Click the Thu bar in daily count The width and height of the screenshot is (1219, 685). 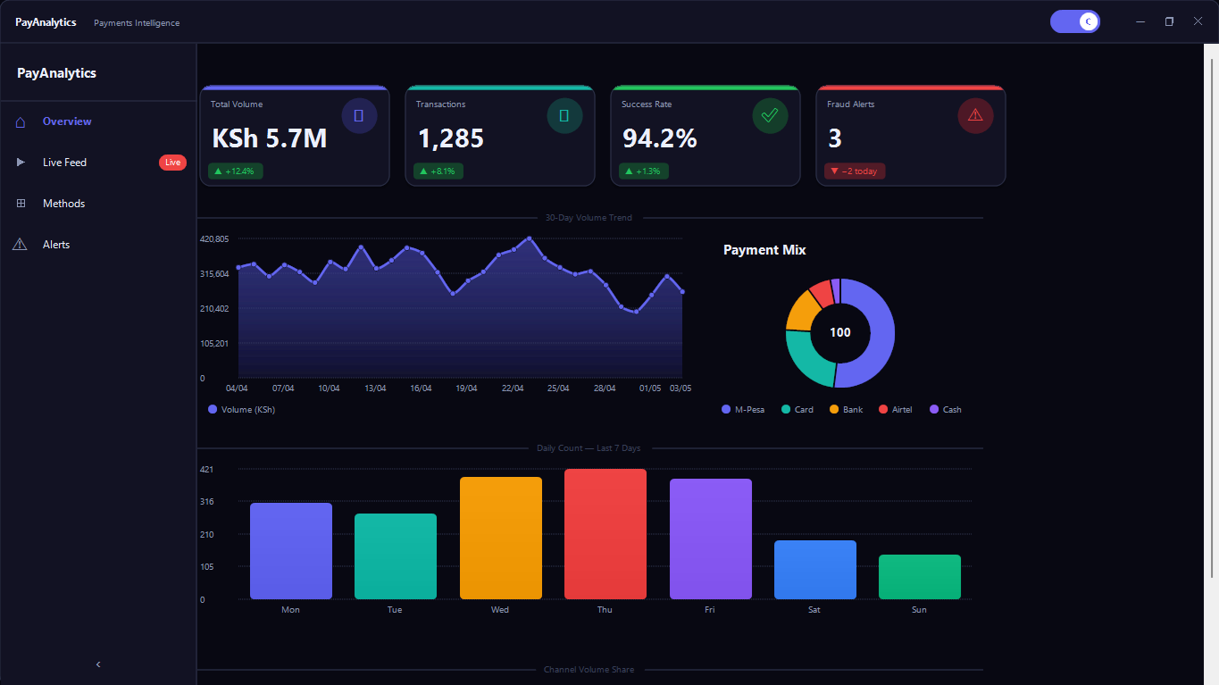pos(605,534)
